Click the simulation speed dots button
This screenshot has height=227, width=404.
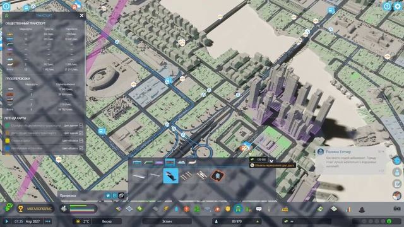point(48,221)
